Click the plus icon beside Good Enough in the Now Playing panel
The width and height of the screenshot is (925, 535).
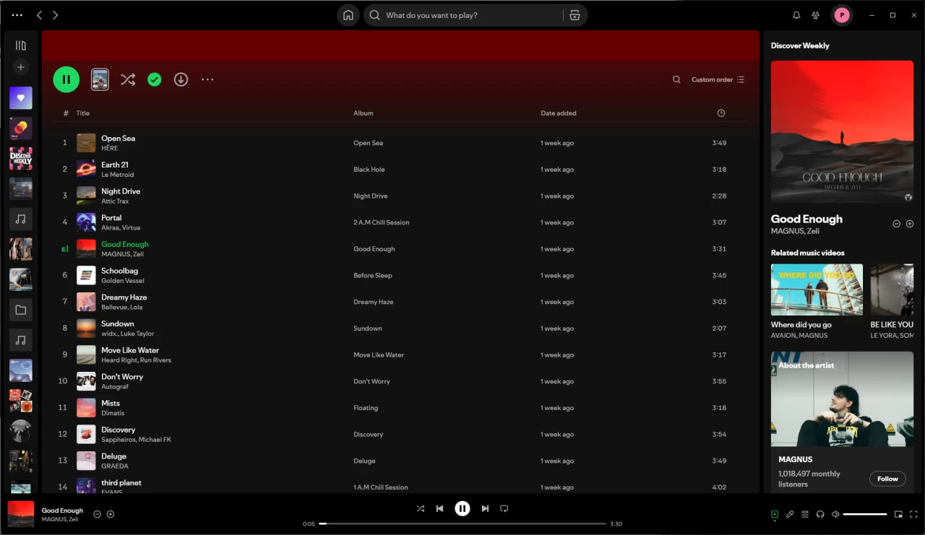910,224
